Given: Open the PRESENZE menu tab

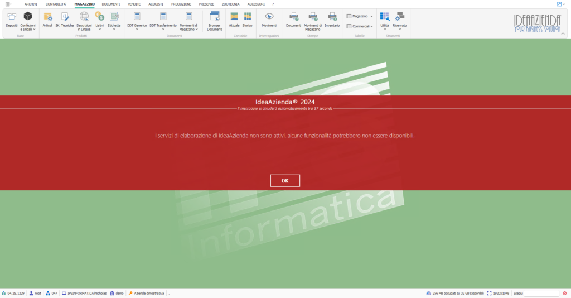Looking at the screenshot, I should [x=206, y=4].
